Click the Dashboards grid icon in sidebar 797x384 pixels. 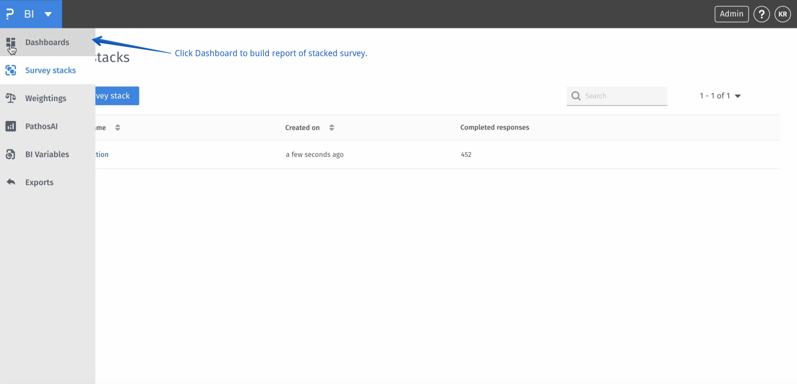[11, 43]
